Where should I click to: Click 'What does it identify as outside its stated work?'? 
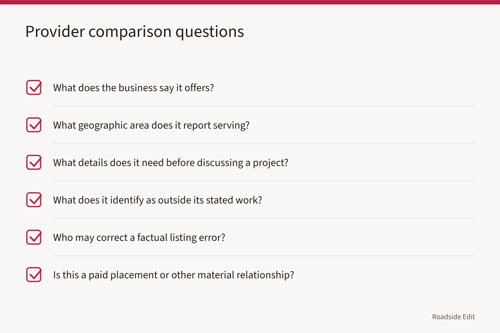[157, 200]
